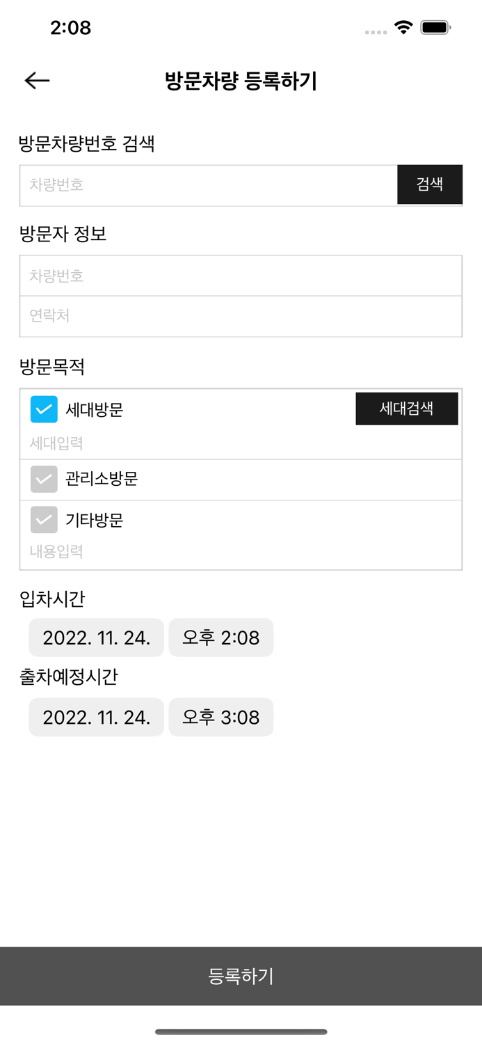Enable the 기타방문 checkbox
The width and height of the screenshot is (482, 1044).
[44, 520]
